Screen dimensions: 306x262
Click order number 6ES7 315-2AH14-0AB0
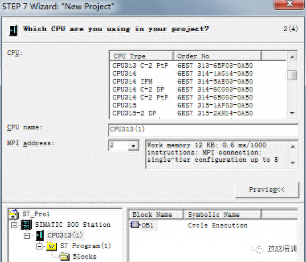pyautogui.click(x=215, y=113)
